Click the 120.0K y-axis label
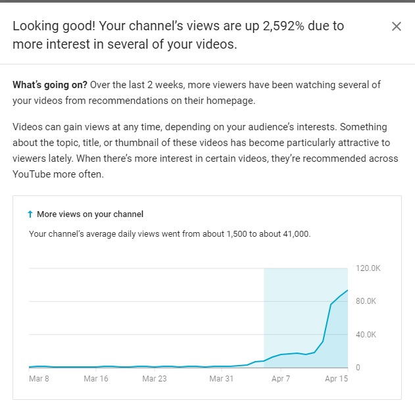The image size is (415, 415). point(368,268)
